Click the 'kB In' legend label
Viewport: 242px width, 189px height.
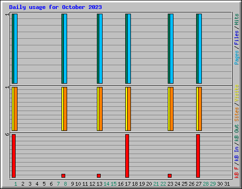pos(236,154)
